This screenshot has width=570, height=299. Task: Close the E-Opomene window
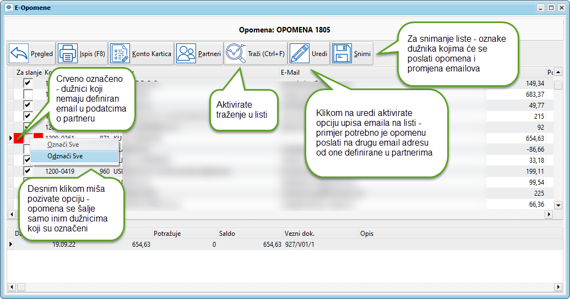tap(562, 8)
